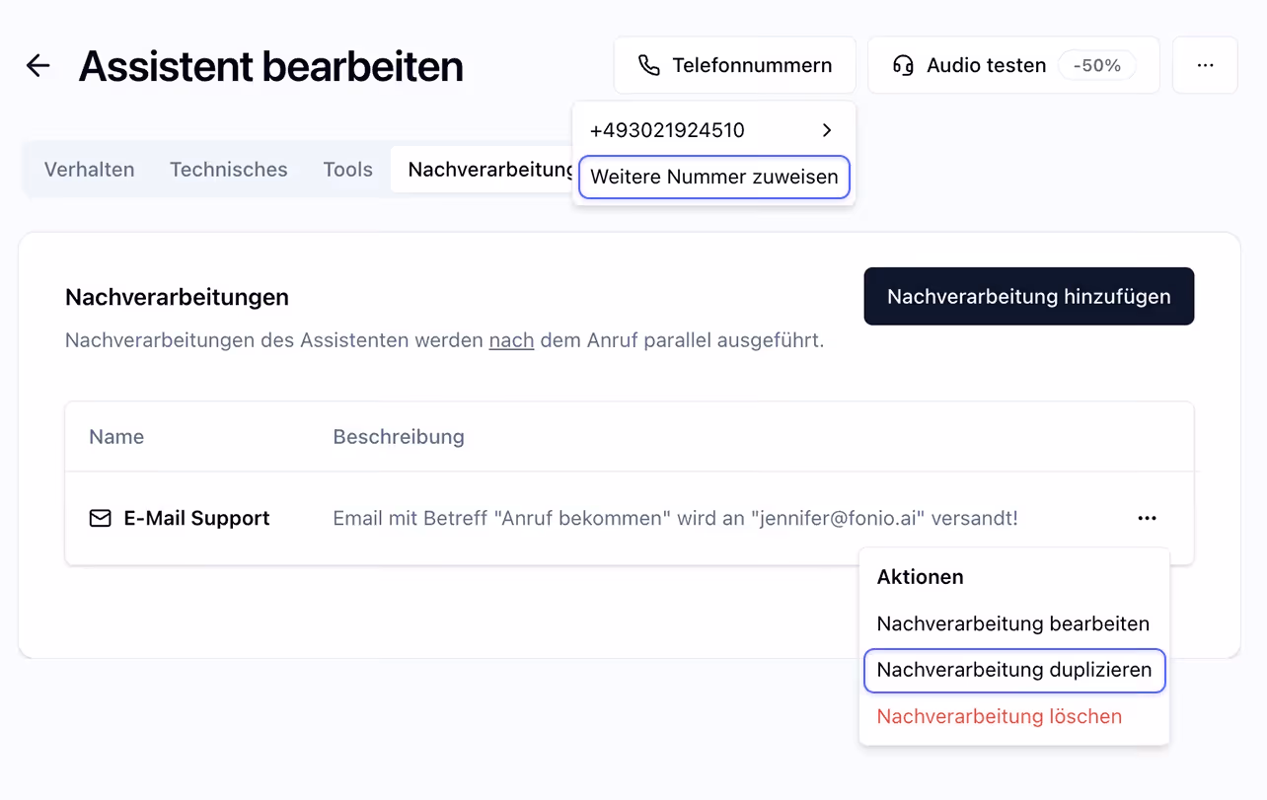Switch to the Verhalten tab

pyautogui.click(x=90, y=170)
